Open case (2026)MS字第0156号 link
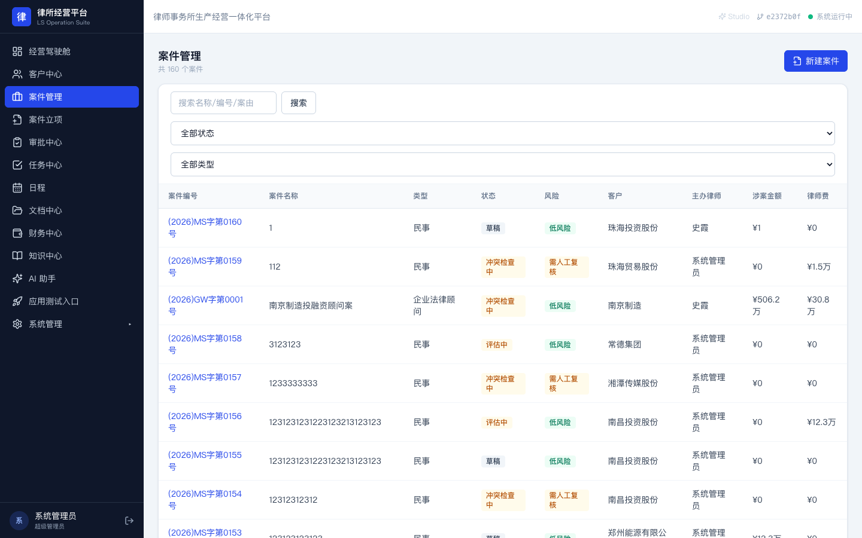 [x=205, y=422]
